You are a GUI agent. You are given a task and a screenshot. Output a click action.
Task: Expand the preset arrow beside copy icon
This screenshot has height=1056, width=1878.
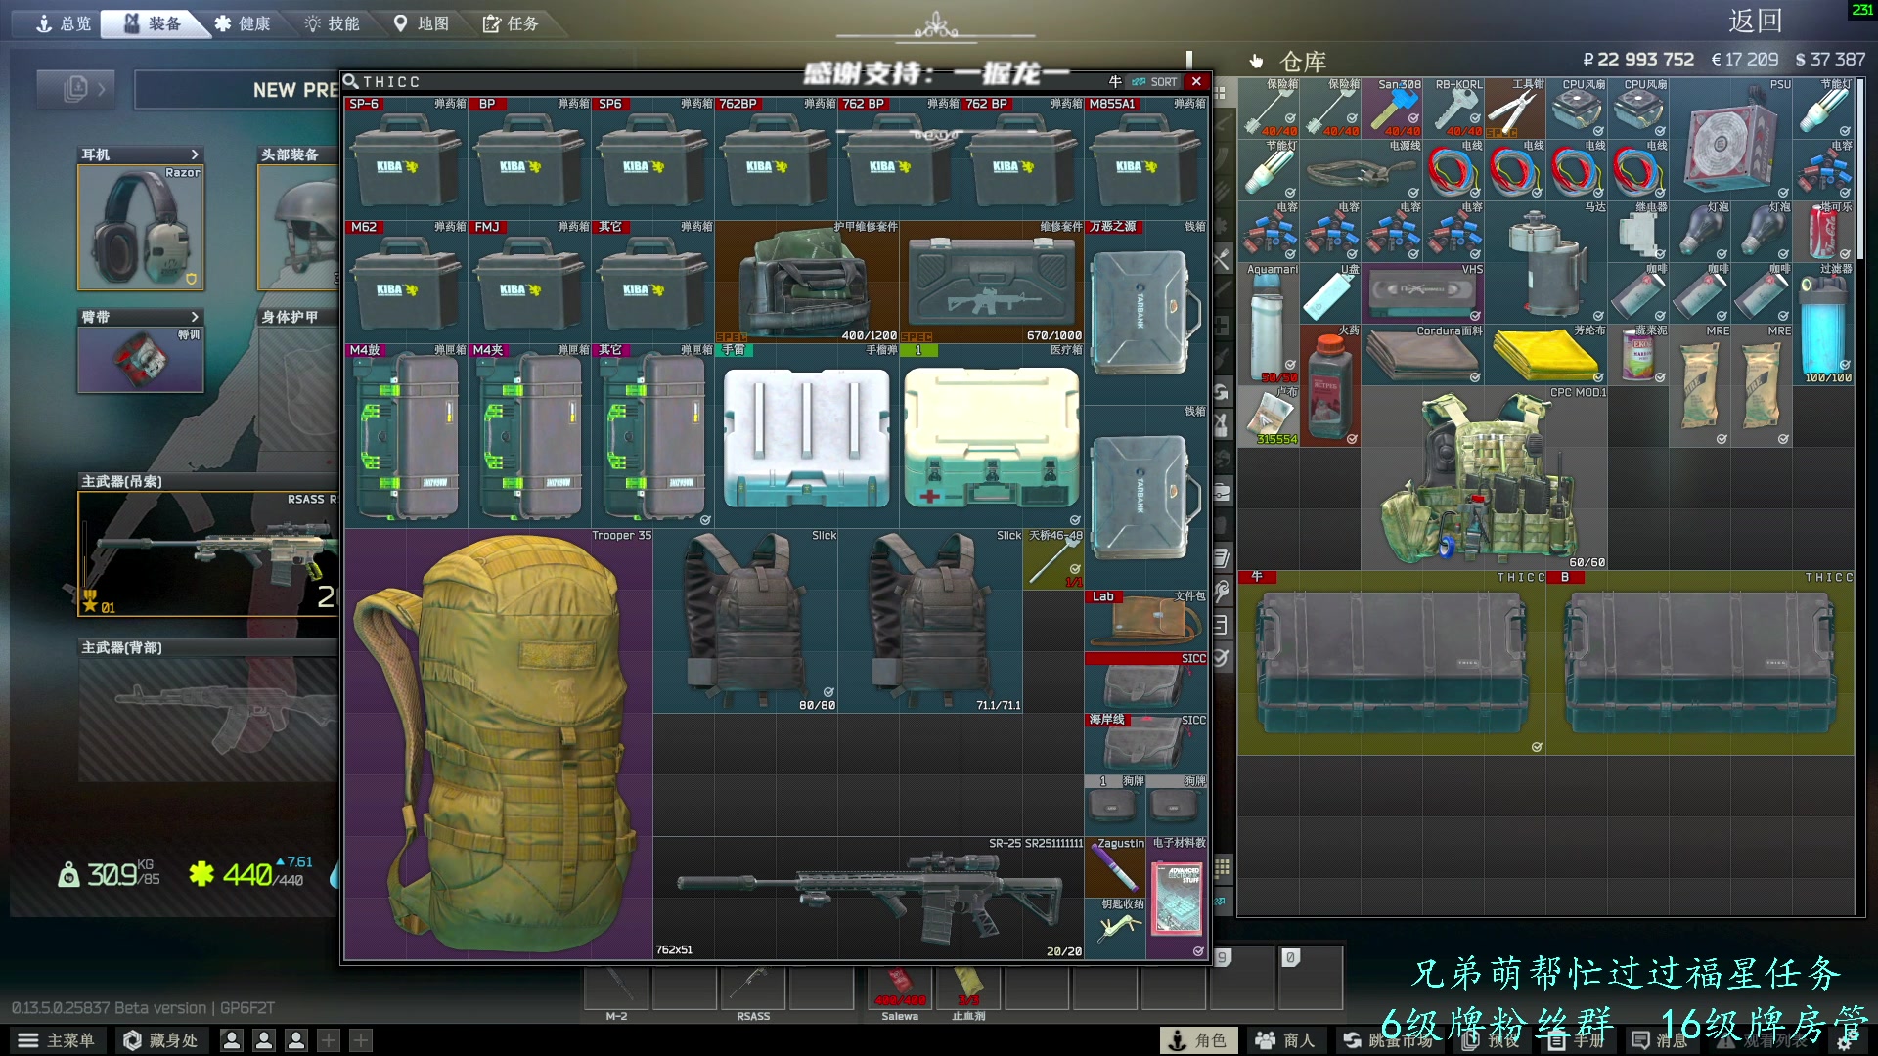pos(102,89)
